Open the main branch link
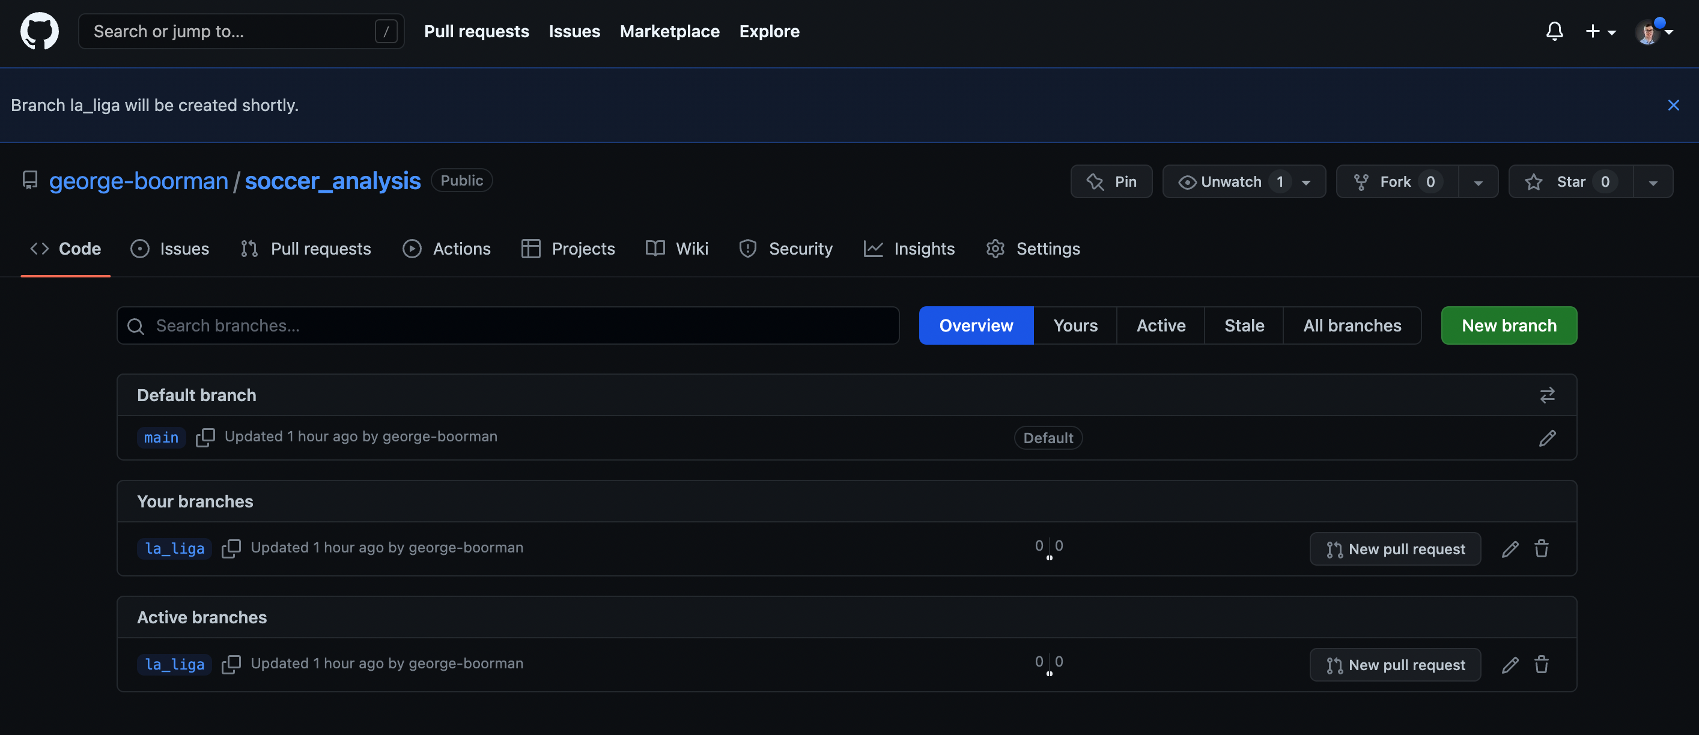Screen dimensions: 1699x735 pos(161,438)
